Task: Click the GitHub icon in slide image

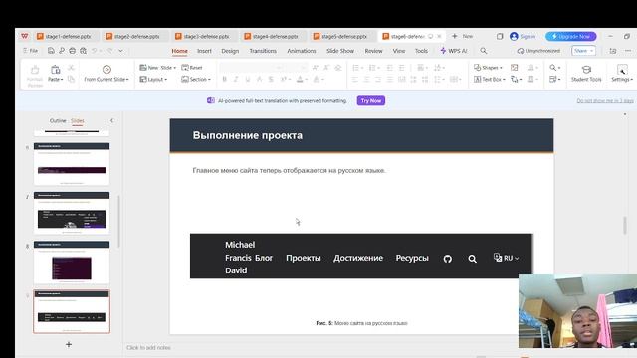Action: pos(447,259)
